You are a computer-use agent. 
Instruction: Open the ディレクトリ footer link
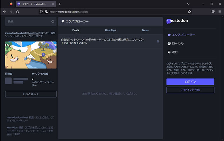[x=42, y=117]
